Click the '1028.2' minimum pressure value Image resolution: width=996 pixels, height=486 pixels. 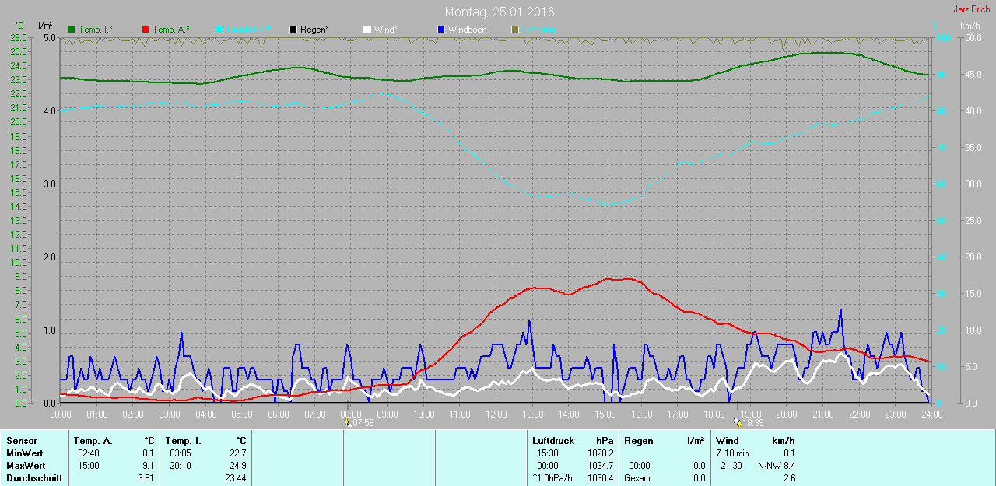(599, 453)
